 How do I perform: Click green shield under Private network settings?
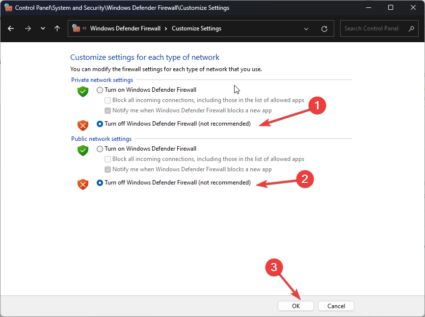(83, 92)
